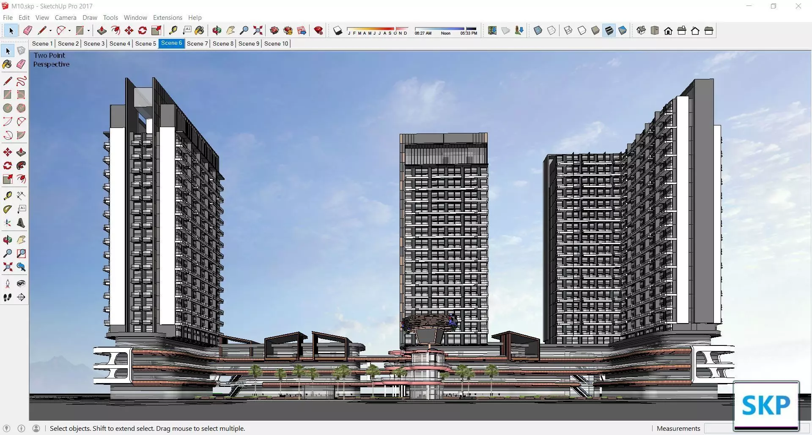Switch to Front view
Viewport: 812px width, 435px height.
[668, 30]
